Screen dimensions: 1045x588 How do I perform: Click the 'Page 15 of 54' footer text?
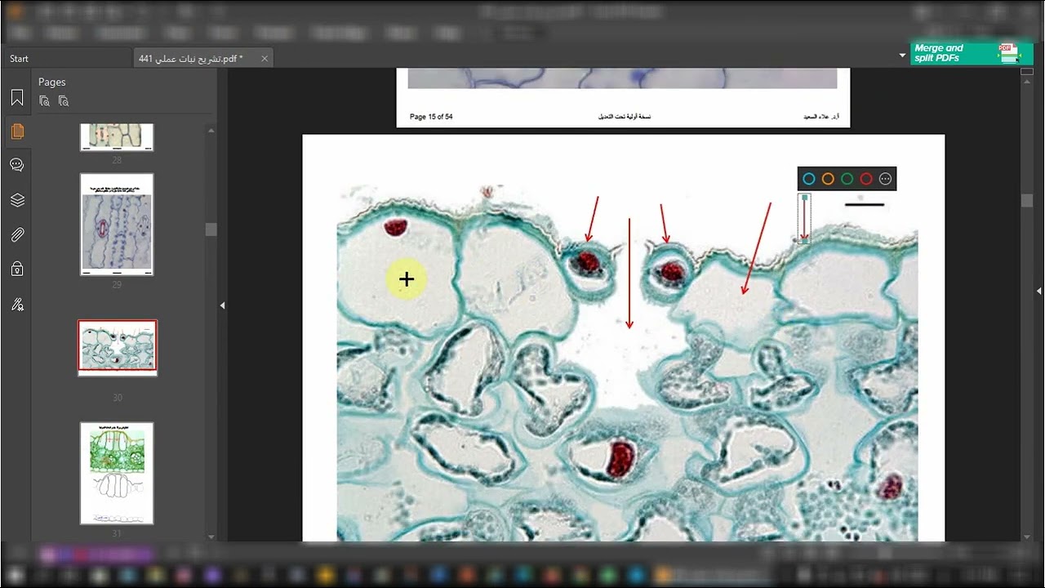coord(431,117)
